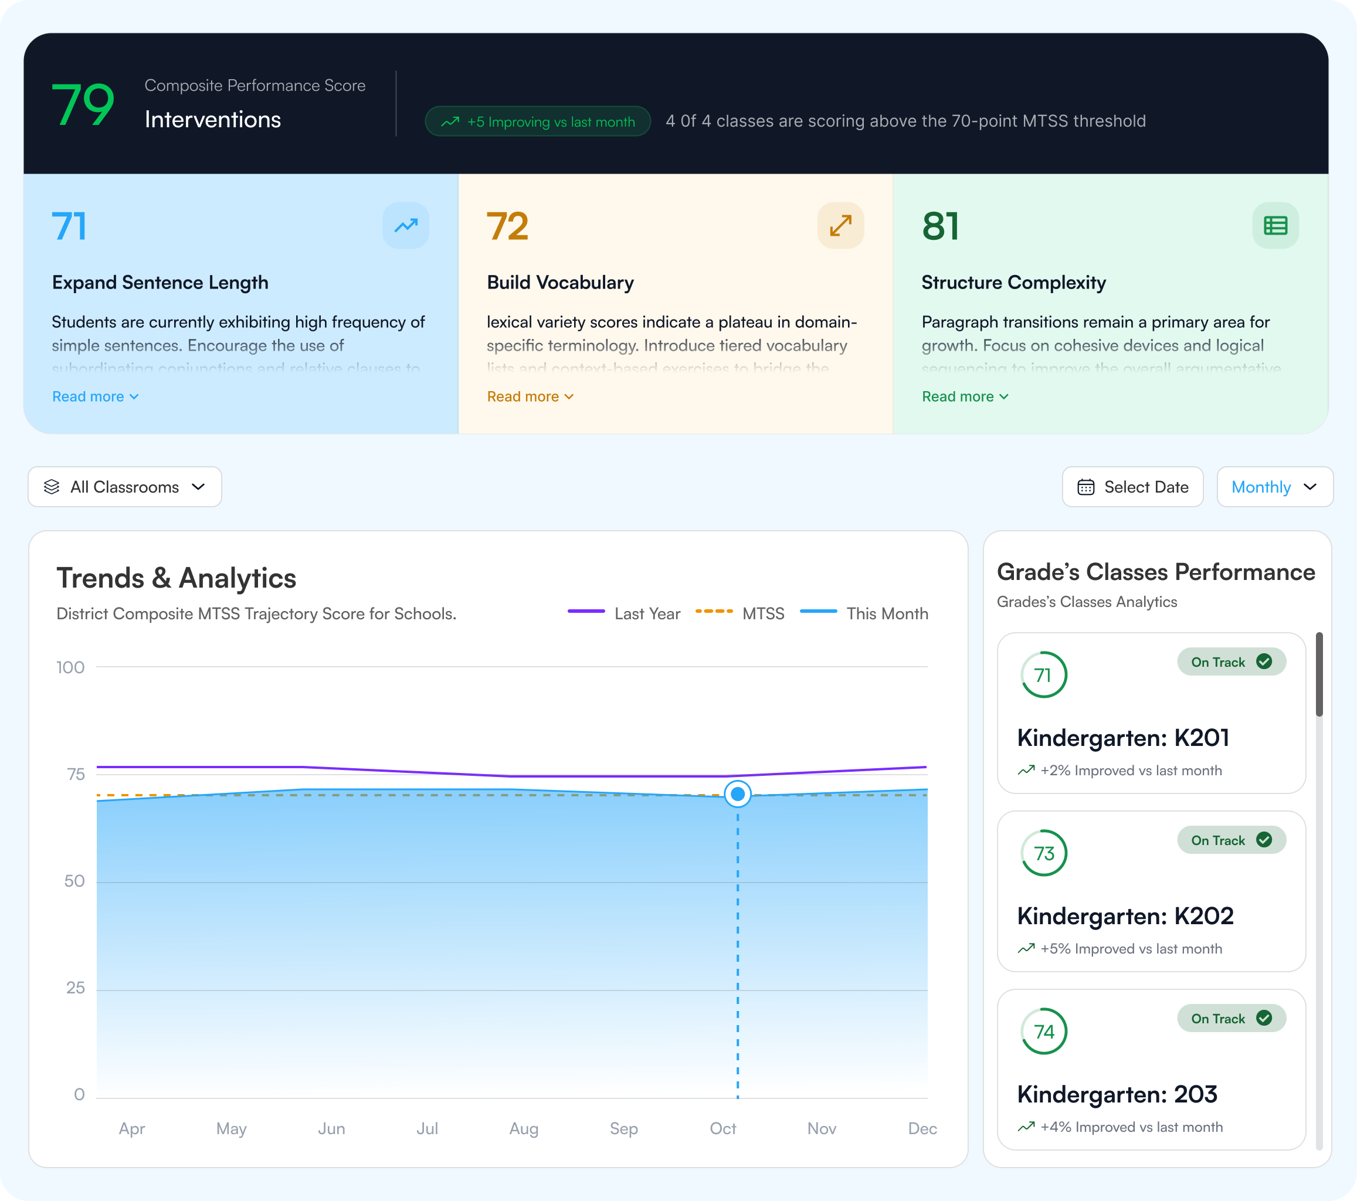Click the Grade's Classes Performance heading
This screenshot has width=1357, height=1201.
click(1156, 572)
